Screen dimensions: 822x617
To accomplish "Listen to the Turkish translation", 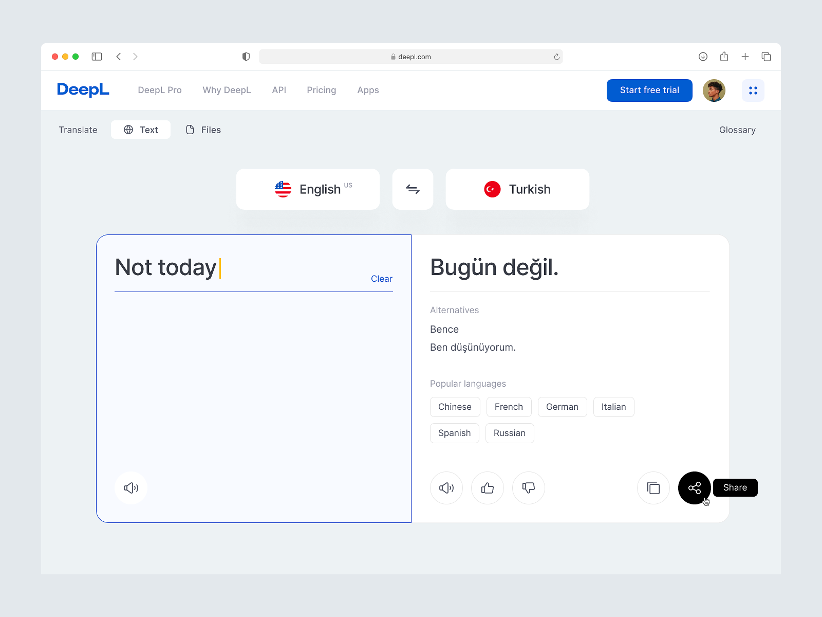I will click(446, 488).
